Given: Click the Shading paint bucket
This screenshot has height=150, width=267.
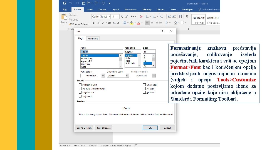Looking at the screenshot, I should click(176, 22).
